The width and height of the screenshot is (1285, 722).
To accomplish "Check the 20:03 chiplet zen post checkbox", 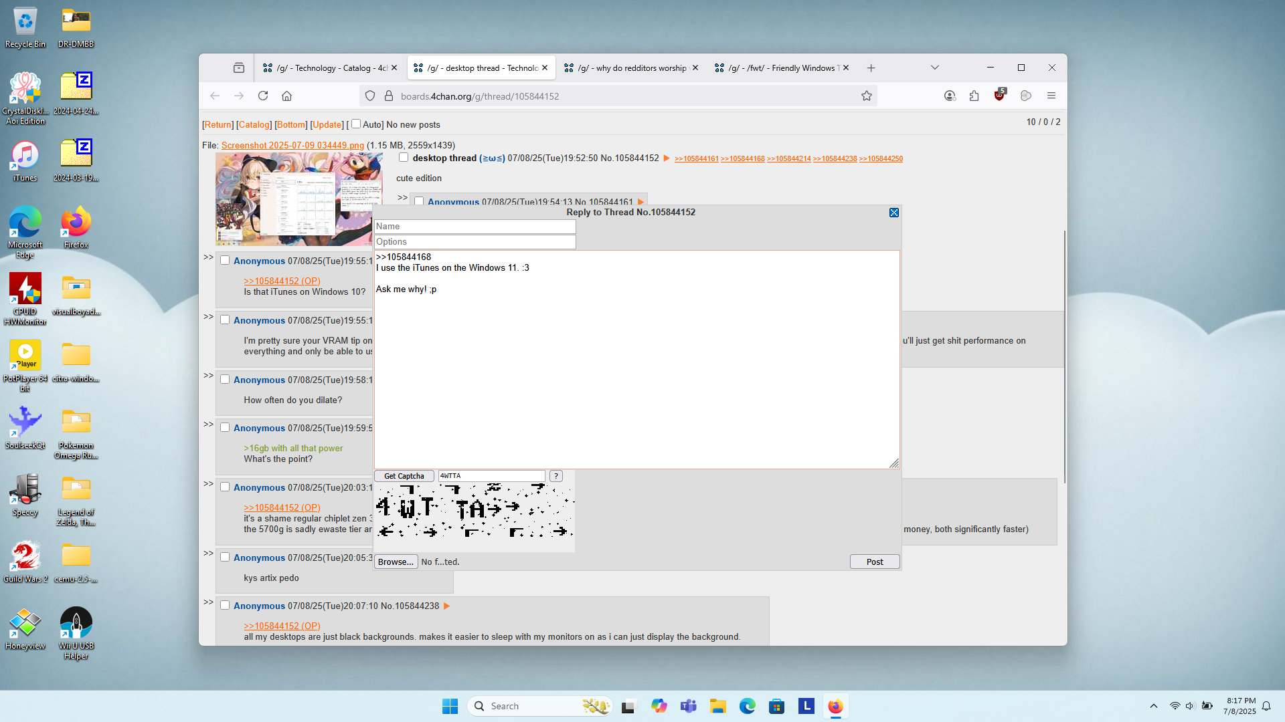I will [x=225, y=487].
